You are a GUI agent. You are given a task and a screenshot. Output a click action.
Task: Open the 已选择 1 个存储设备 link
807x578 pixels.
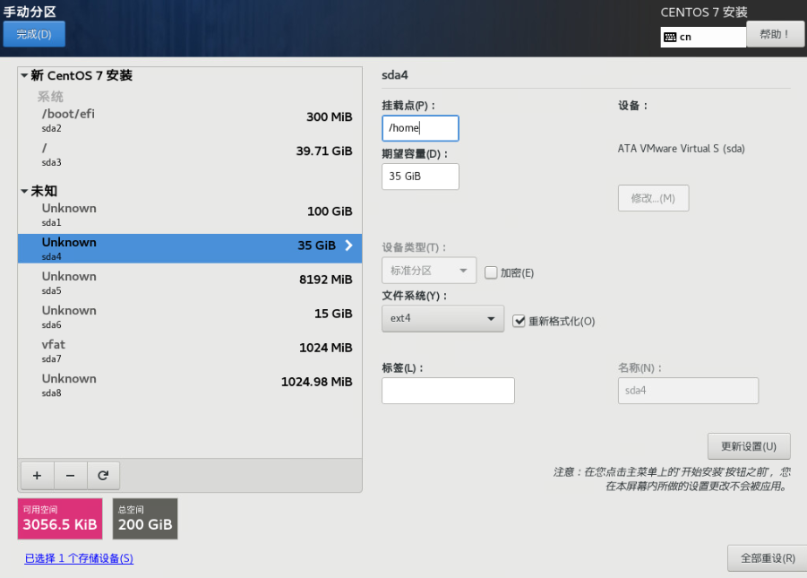tap(79, 558)
